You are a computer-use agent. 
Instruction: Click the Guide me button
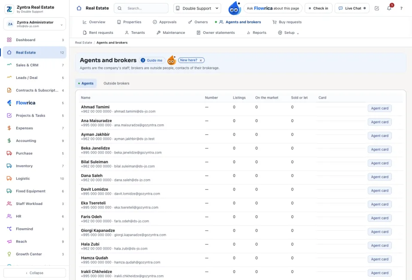coord(151,60)
